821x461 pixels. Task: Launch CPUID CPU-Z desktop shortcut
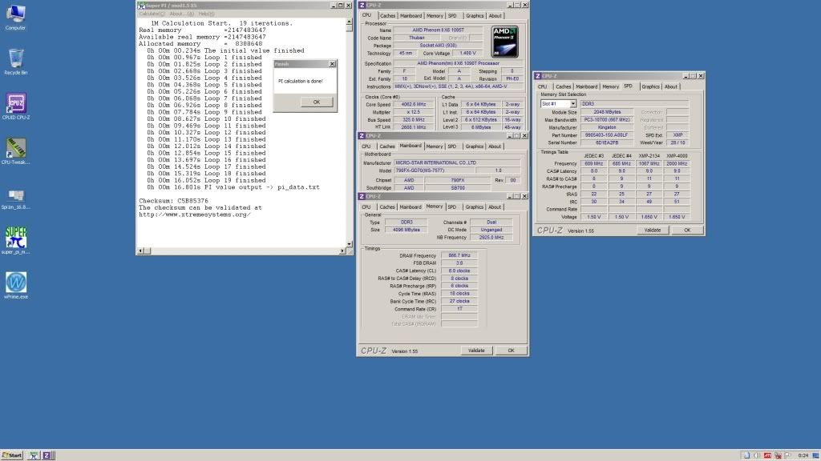pos(15,104)
